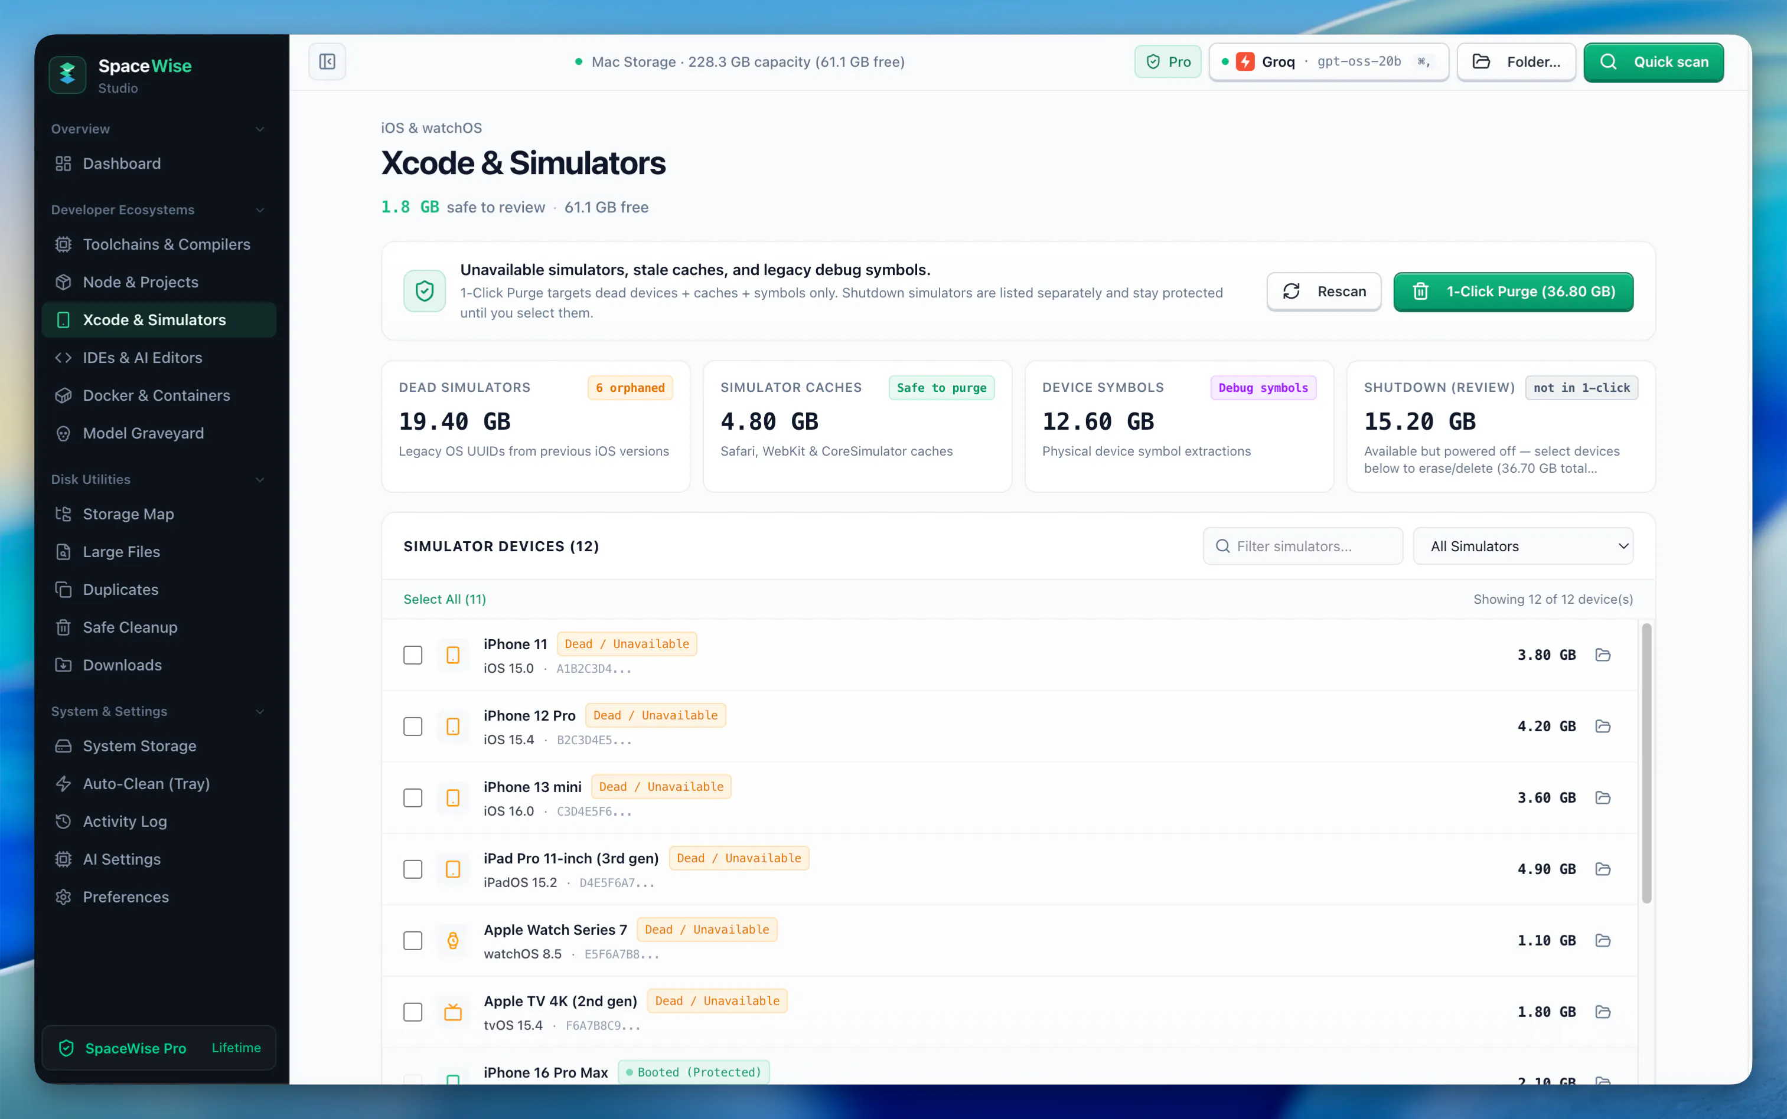Reveal iPhone 13 mini folder icon

pos(1603,798)
